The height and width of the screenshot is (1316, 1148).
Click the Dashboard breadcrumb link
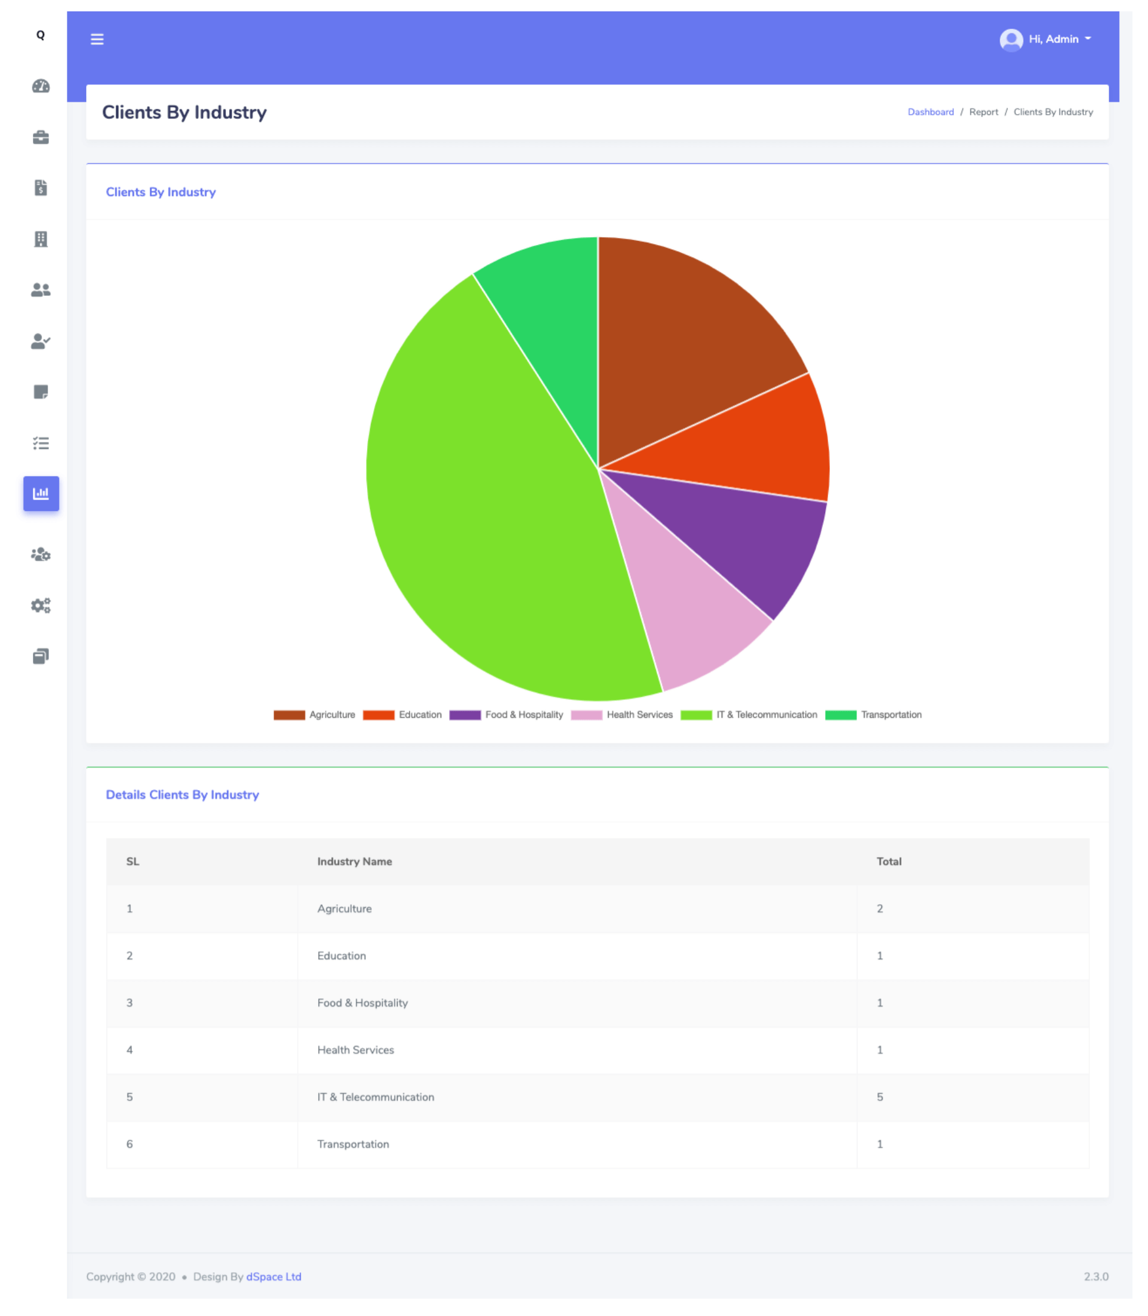click(x=932, y=112)
